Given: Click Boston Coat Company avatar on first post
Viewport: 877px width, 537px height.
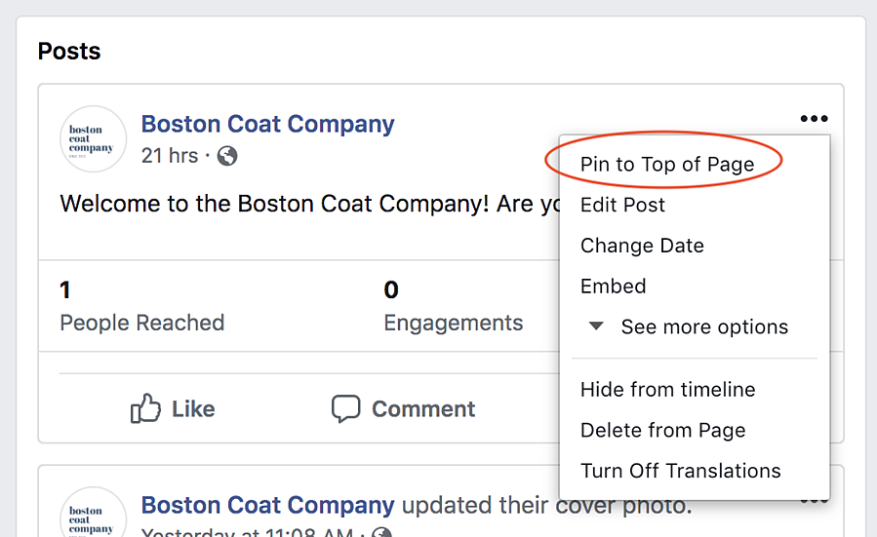Looking at the screenshot, I should (x=93, y=139).
